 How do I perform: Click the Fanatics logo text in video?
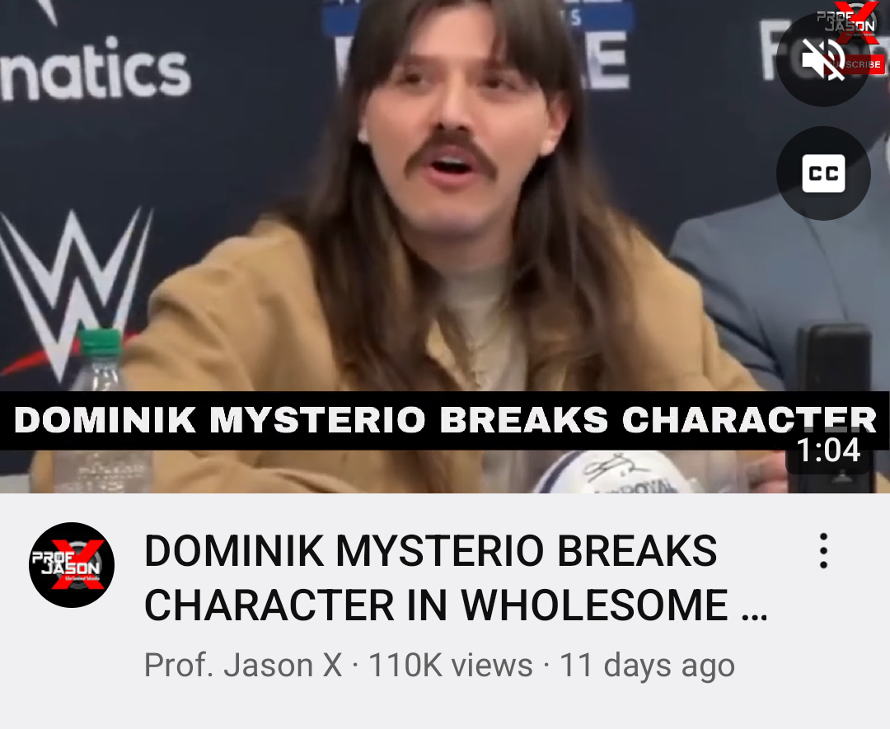[95, 70]
